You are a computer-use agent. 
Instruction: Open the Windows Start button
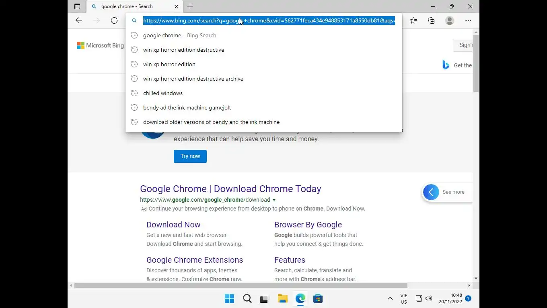coord(230,299)
